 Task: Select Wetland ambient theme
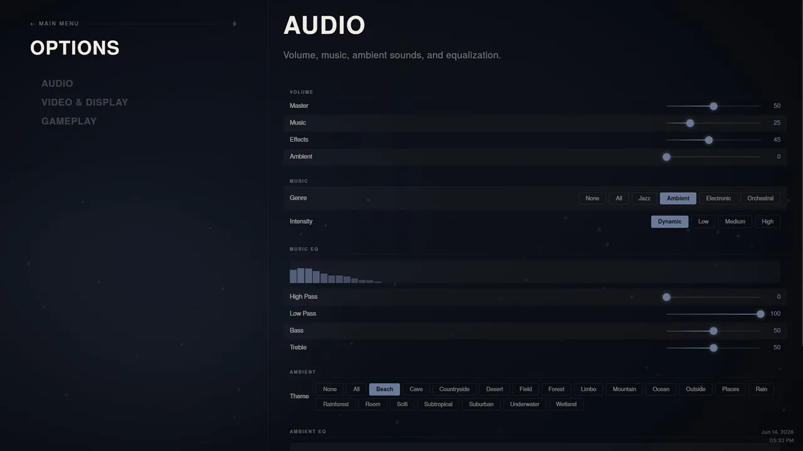click(566, 404)
